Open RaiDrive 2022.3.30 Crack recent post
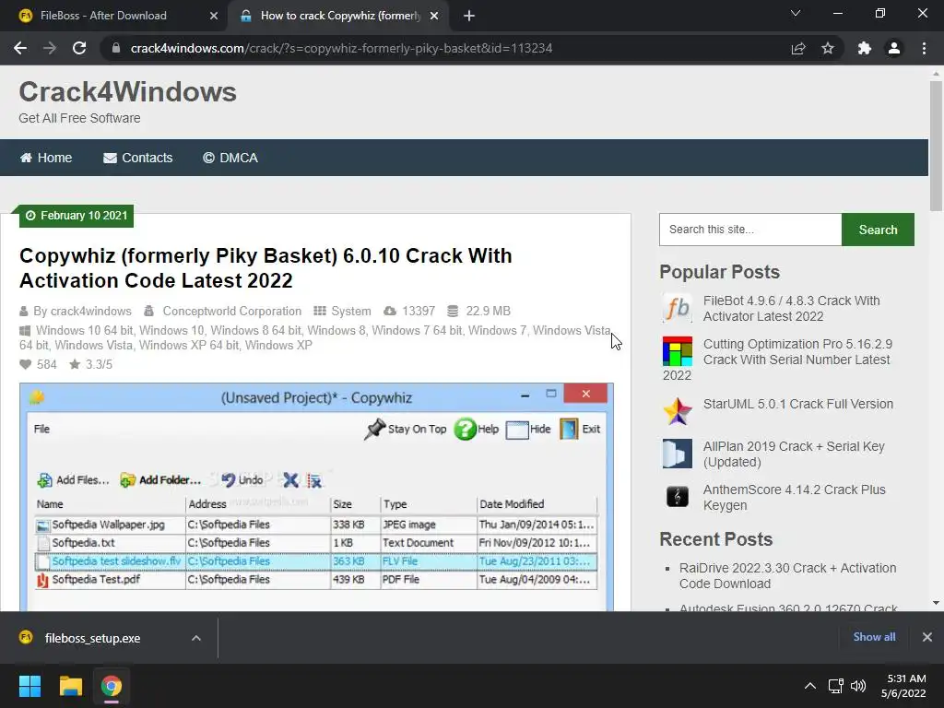This screenshot has height=708, width=944. coord(787,575)
